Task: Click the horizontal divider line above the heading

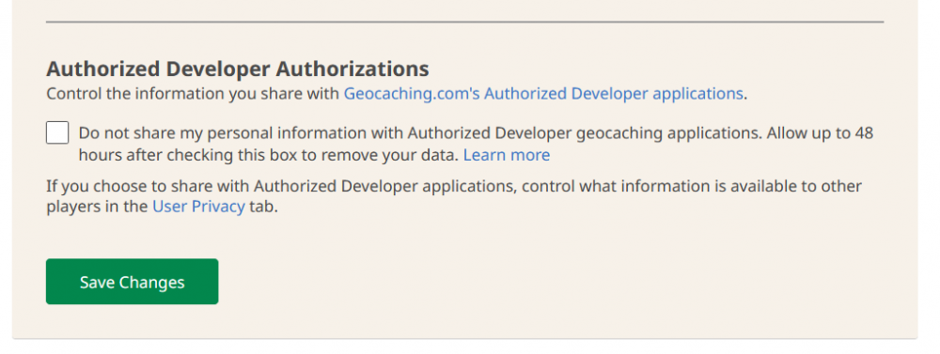Action: tap(464, 23)
